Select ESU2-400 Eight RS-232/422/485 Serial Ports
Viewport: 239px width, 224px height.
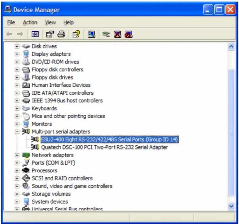click(x=109, y=139)
